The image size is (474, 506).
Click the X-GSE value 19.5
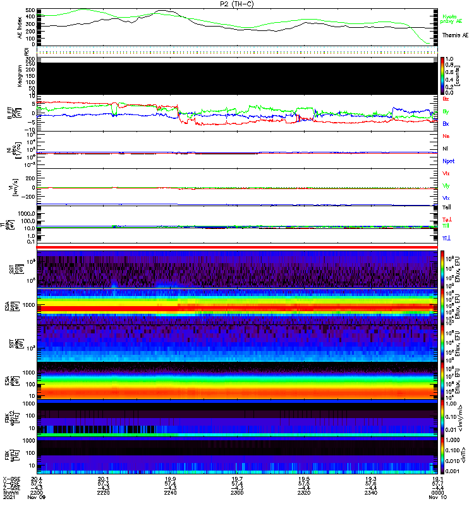(x=304, y=479)
